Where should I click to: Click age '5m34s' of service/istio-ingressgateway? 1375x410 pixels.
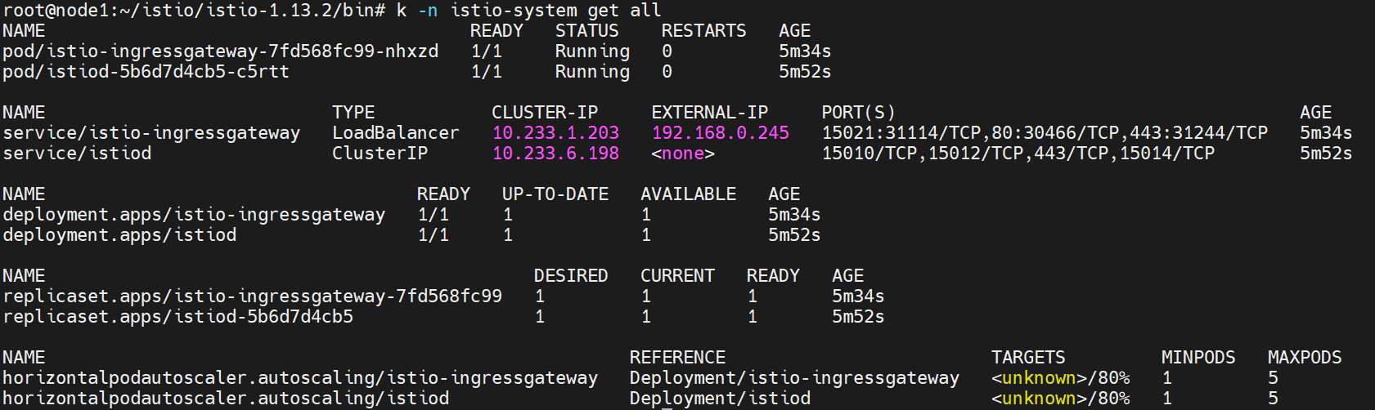(x=1326, y=133)
